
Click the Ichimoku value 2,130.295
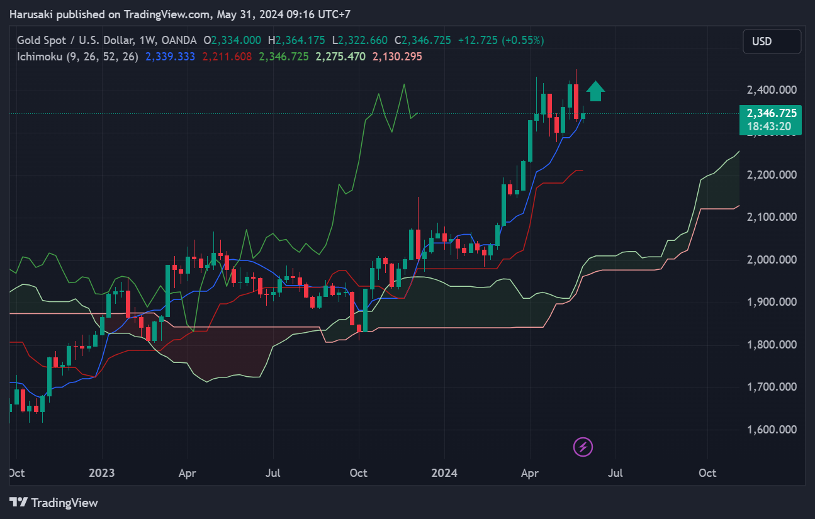397,57
